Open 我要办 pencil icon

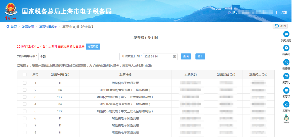click(x=286, y=104)
